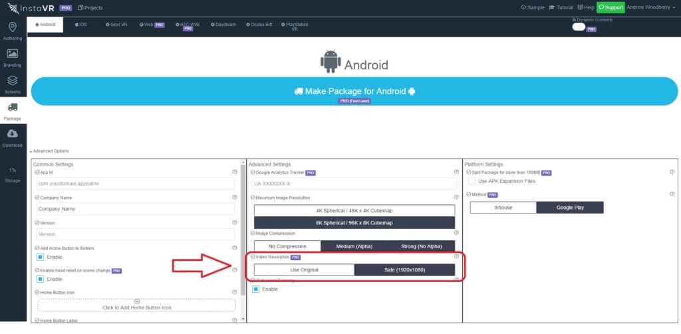The height and width of the screenshot is (334, 681).
Task: Choose Use Original video resolution
Action: pyautogui.click(x=304, y=269)
